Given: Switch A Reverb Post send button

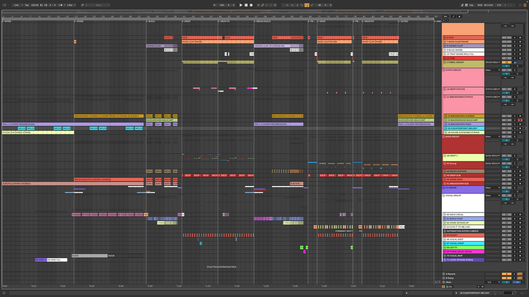Looking at the screenshot, I should click(x=520, y=274).
